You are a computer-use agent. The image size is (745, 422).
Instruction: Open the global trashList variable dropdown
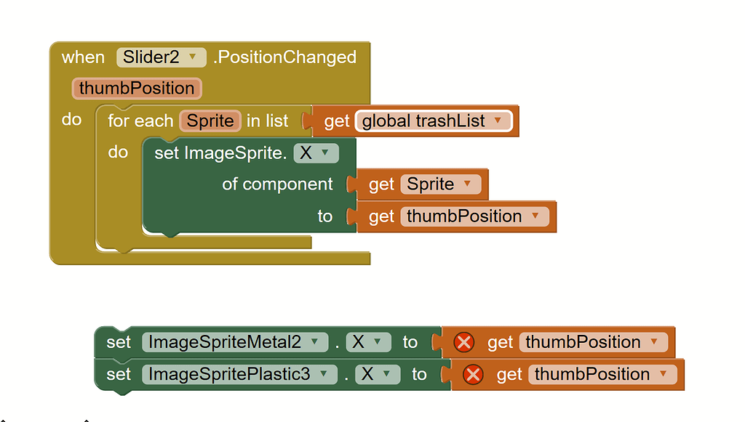pos(498,121)
